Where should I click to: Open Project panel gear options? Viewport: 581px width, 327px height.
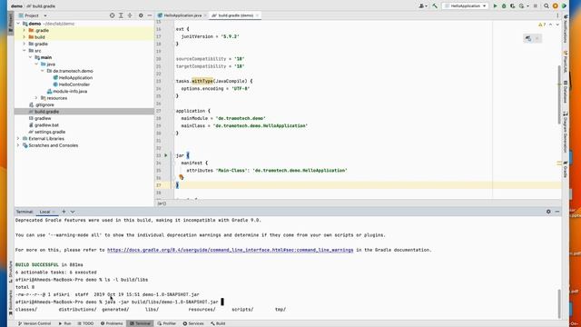pos(141,15)
